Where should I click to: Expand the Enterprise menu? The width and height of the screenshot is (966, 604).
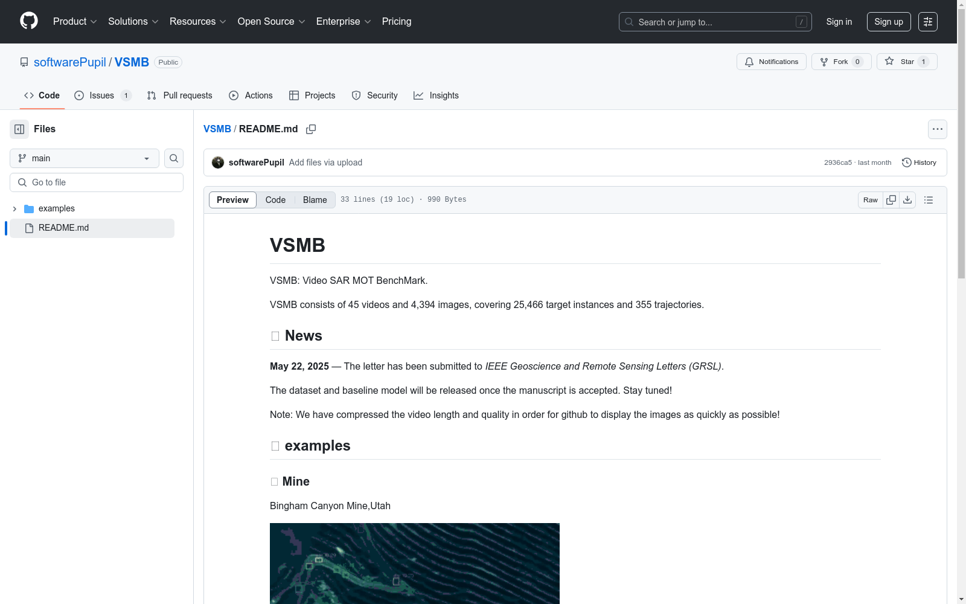click(x=344, y=21)
